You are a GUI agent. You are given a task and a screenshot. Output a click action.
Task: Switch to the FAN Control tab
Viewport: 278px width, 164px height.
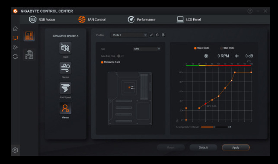92,19
